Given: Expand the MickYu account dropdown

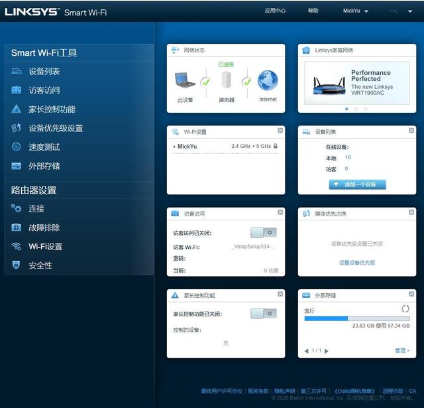Looking at the screenshot, I should click(356, 11).
